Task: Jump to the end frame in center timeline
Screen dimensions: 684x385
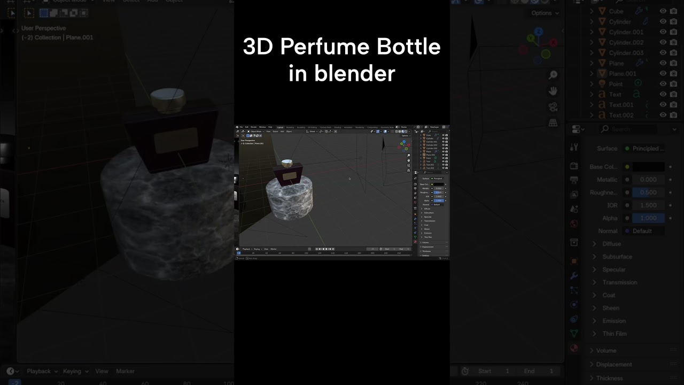Action: (333, 249)
